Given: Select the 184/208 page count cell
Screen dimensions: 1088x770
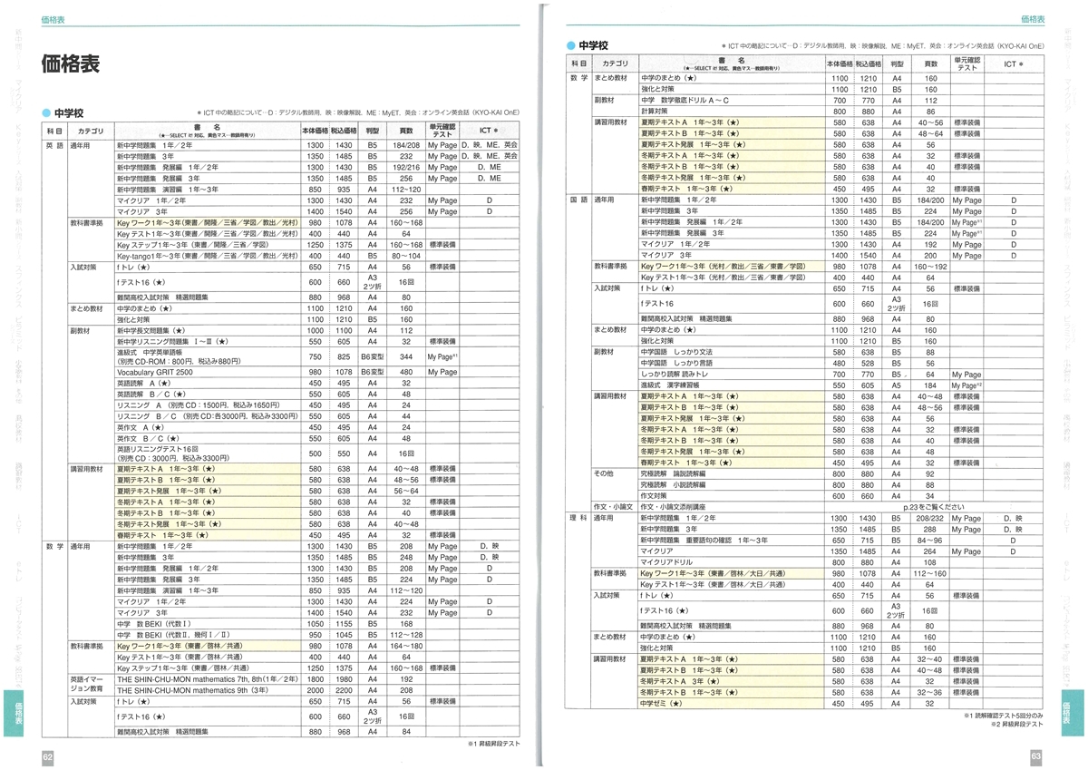Looking at the screenshot, I should point(405,145).
